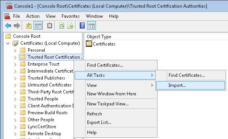Click the Up One Level folder icon

(x=29, y=26)
